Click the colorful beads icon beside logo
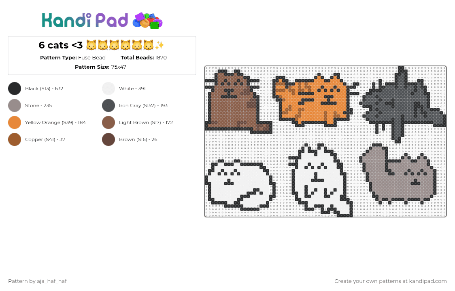Screen dimensions: 455x291 pyautogui.click(x=147, y=21)
